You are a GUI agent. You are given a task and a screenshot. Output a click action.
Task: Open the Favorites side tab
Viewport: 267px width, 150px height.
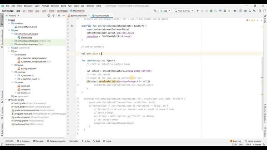[x=2, y=113]
